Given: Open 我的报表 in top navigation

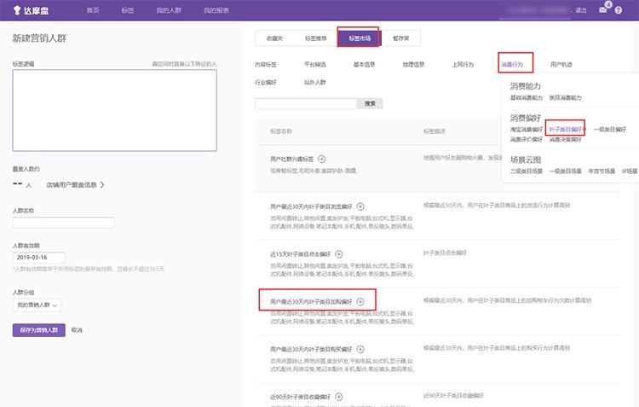Looking at the screenshot, I should [x=216, y=10].
